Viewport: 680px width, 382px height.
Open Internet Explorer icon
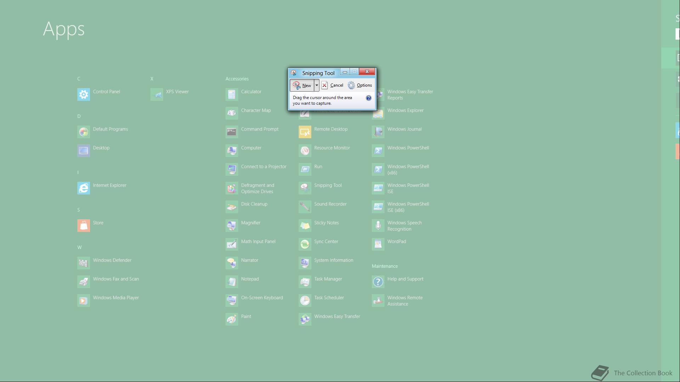[x=84, y=188]
